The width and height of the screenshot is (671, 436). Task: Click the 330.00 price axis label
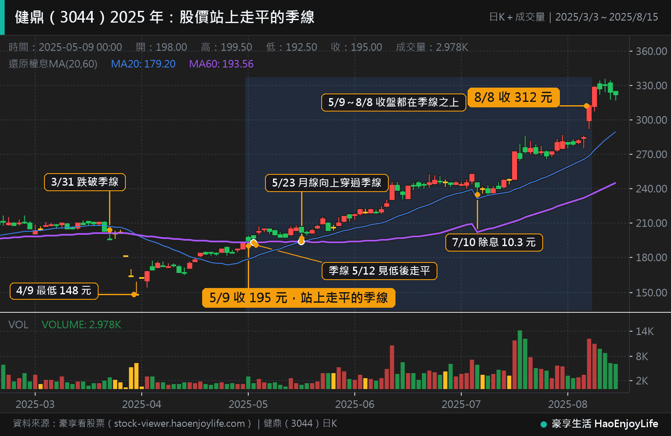tap(651, 86)
